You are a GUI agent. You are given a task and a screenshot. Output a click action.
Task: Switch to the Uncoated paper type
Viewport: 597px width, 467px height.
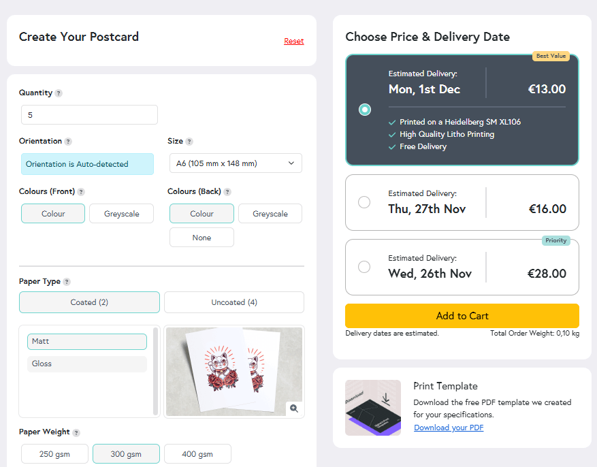click(233, 302)
